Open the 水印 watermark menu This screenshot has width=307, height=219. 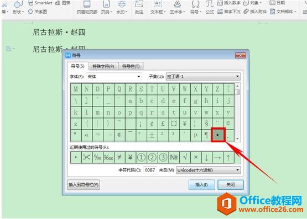pyautogui.click(x=122, y=7)
